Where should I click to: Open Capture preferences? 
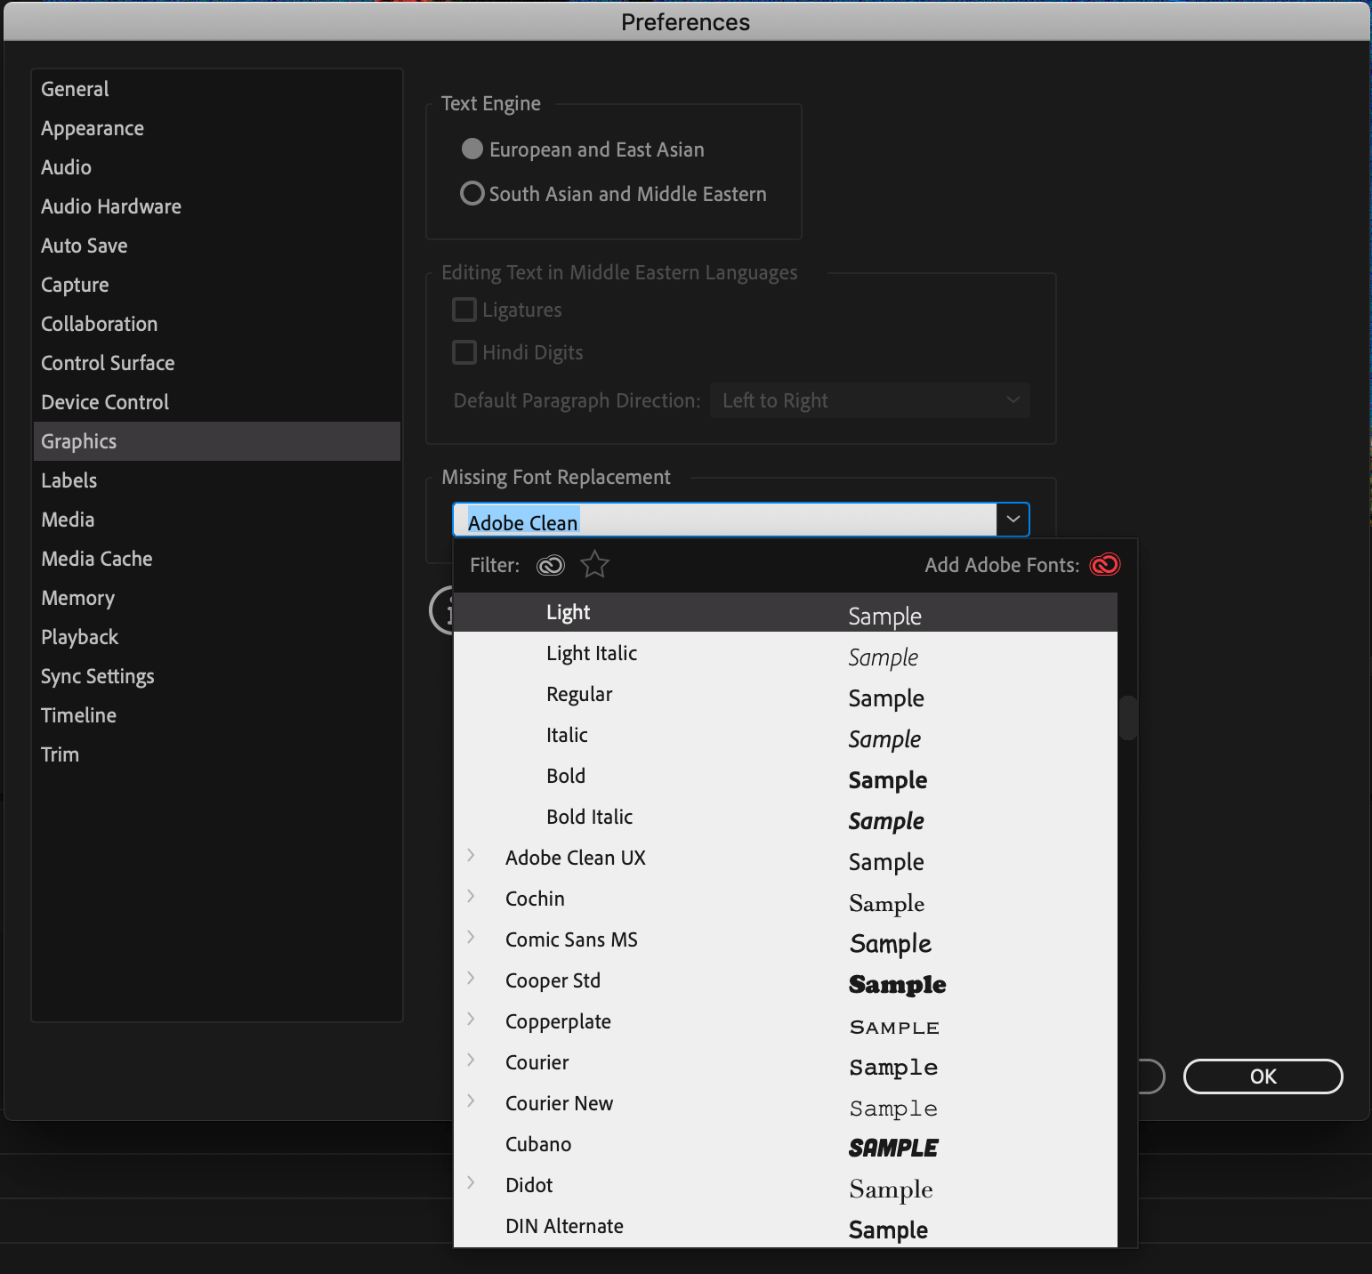point(217,285)
